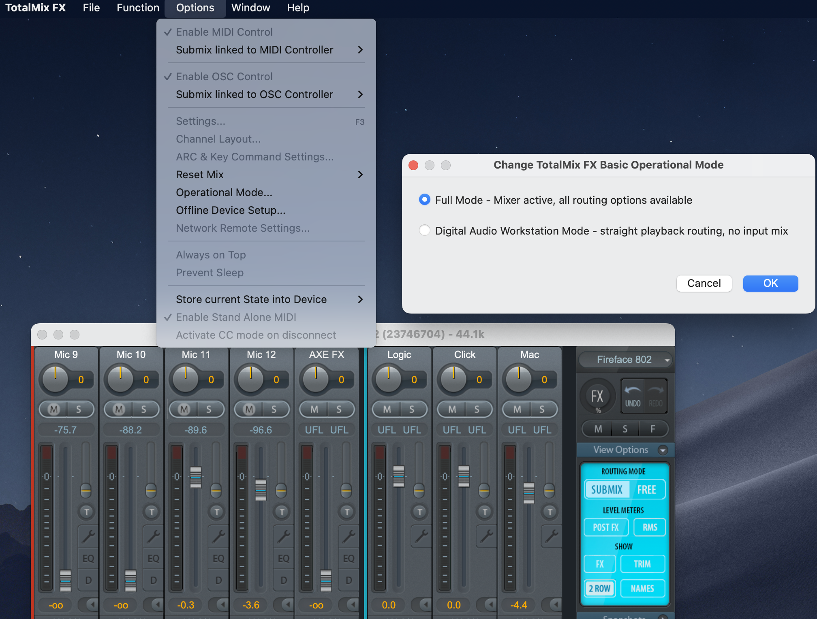Click the Mic 11 volume fader handle

point(195,477)
